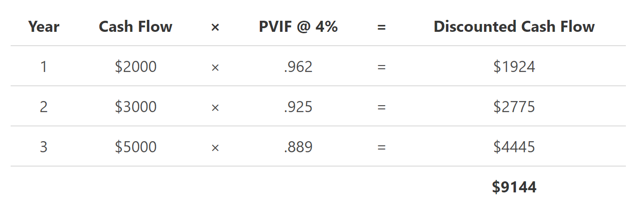Click the year 2 cell
The width and height of the screenshot is (643, 209).
[x=43, y=107]
